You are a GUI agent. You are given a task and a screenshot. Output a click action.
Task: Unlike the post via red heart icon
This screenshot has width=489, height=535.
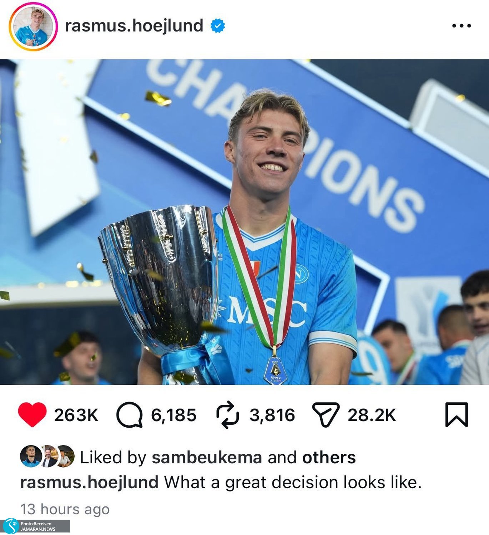pos(32,414)
